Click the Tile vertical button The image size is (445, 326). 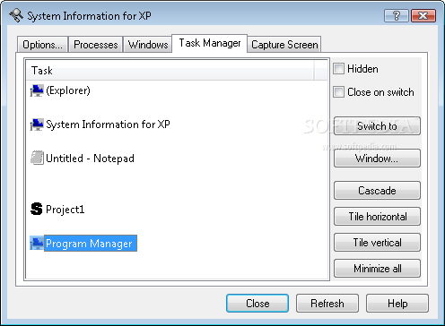pyautogui.click(x=377, y=243)
